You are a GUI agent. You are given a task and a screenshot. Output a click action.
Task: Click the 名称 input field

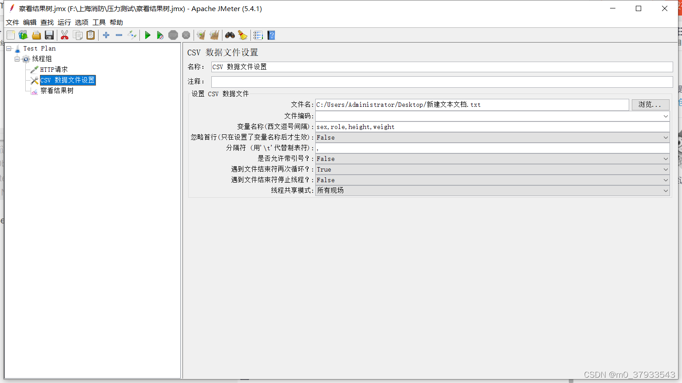point(442,67)
